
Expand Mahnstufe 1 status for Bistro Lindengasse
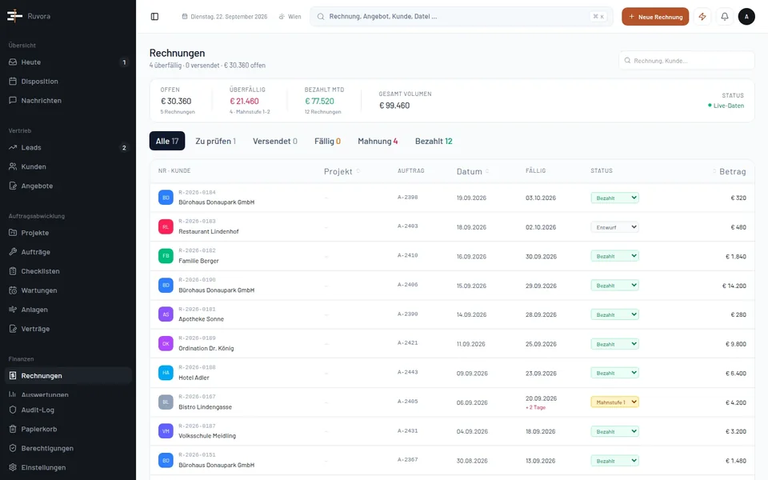614,402
